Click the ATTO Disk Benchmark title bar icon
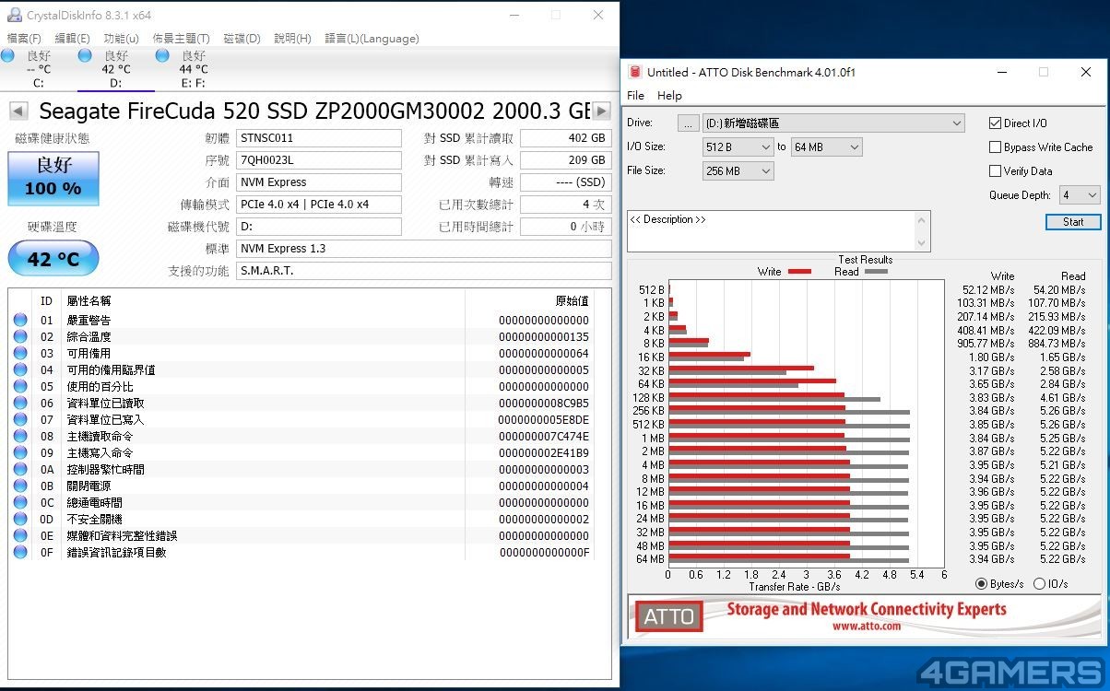 click(x=634, y=72)
